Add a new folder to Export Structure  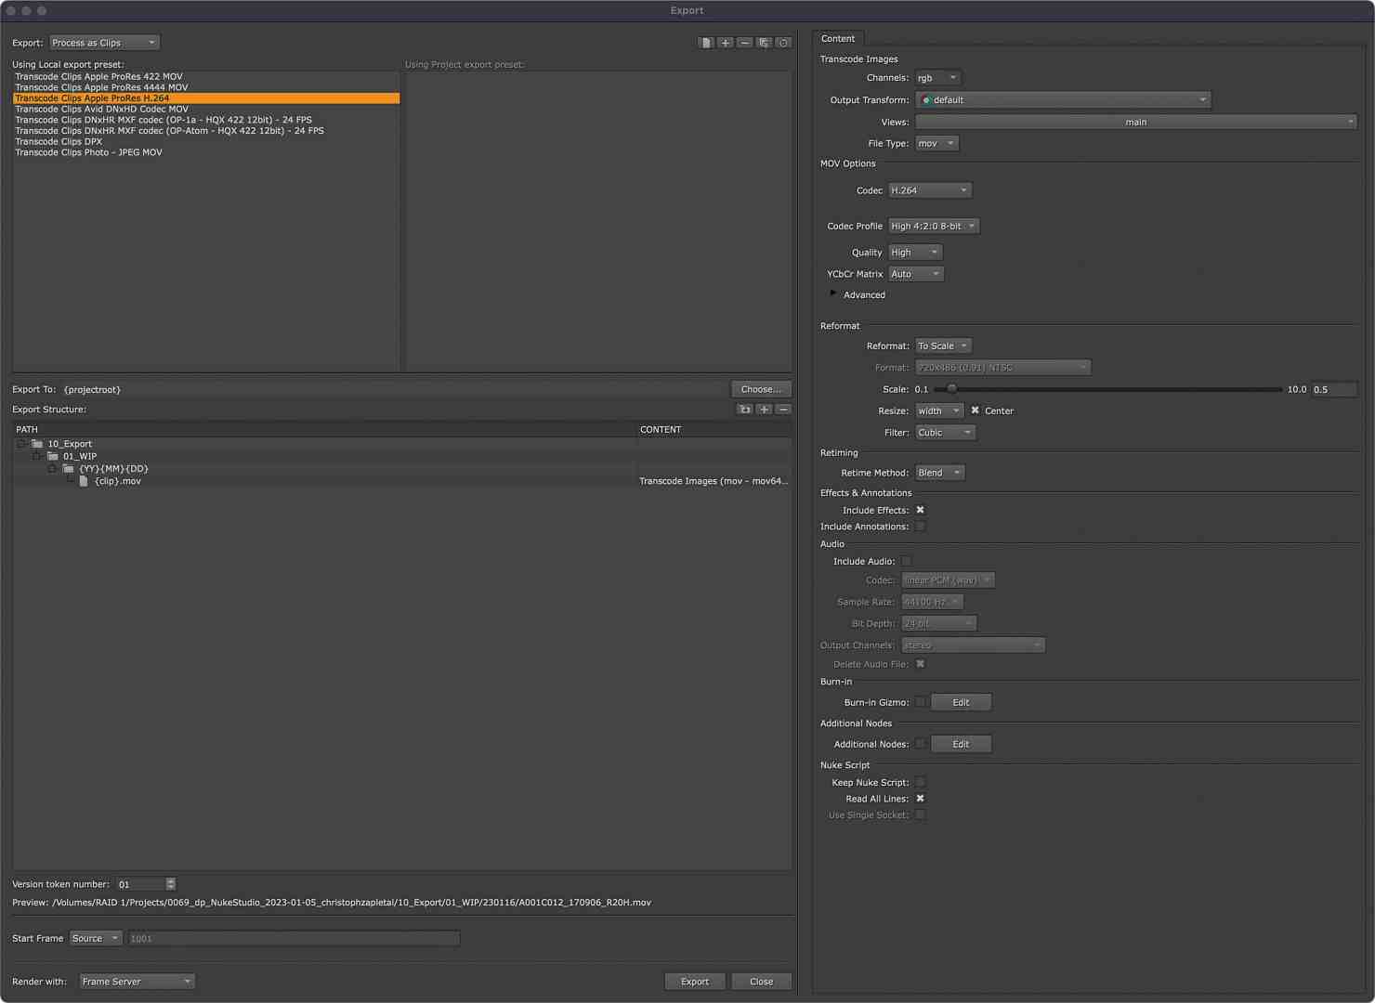pyautogui.click(x=744, y=409)
